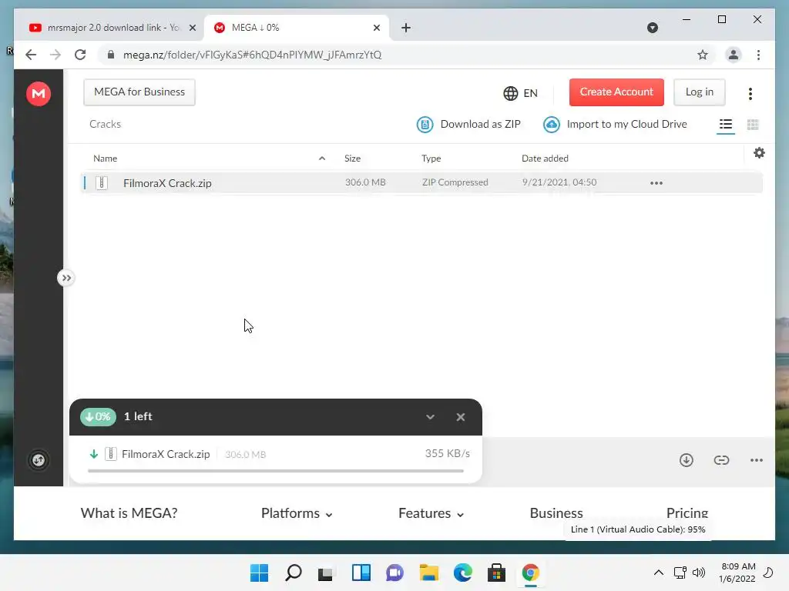Image resolution: width=789 pixels, height=591 pixels.
Task: Toggle the Name sort direction arrow
Action: (x=322, y=159)
